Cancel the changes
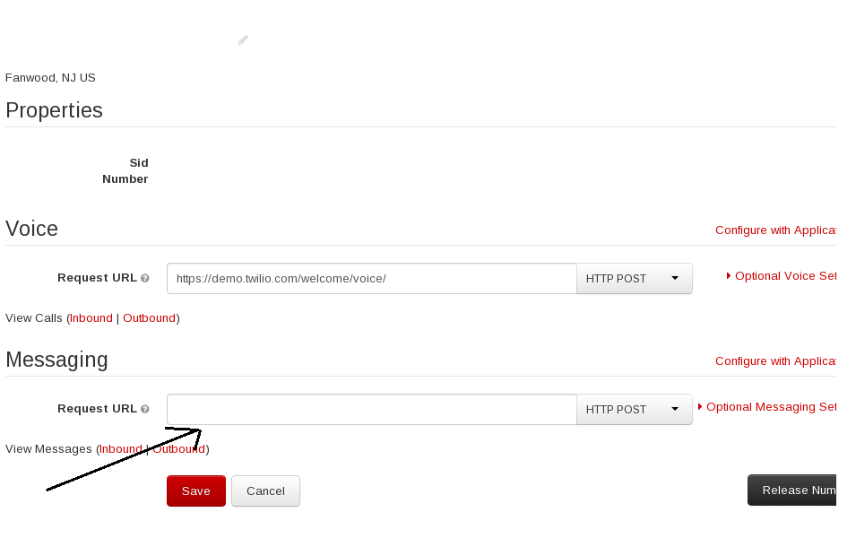This screenshot has height=547, width=856. click(265, 491)
